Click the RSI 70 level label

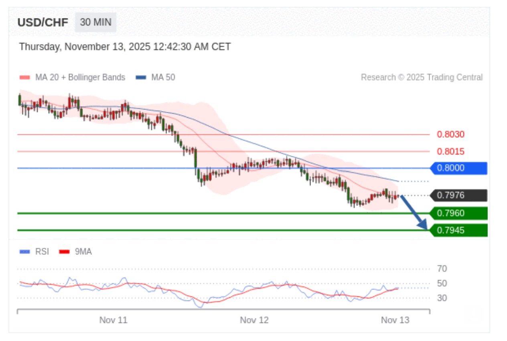442,269
